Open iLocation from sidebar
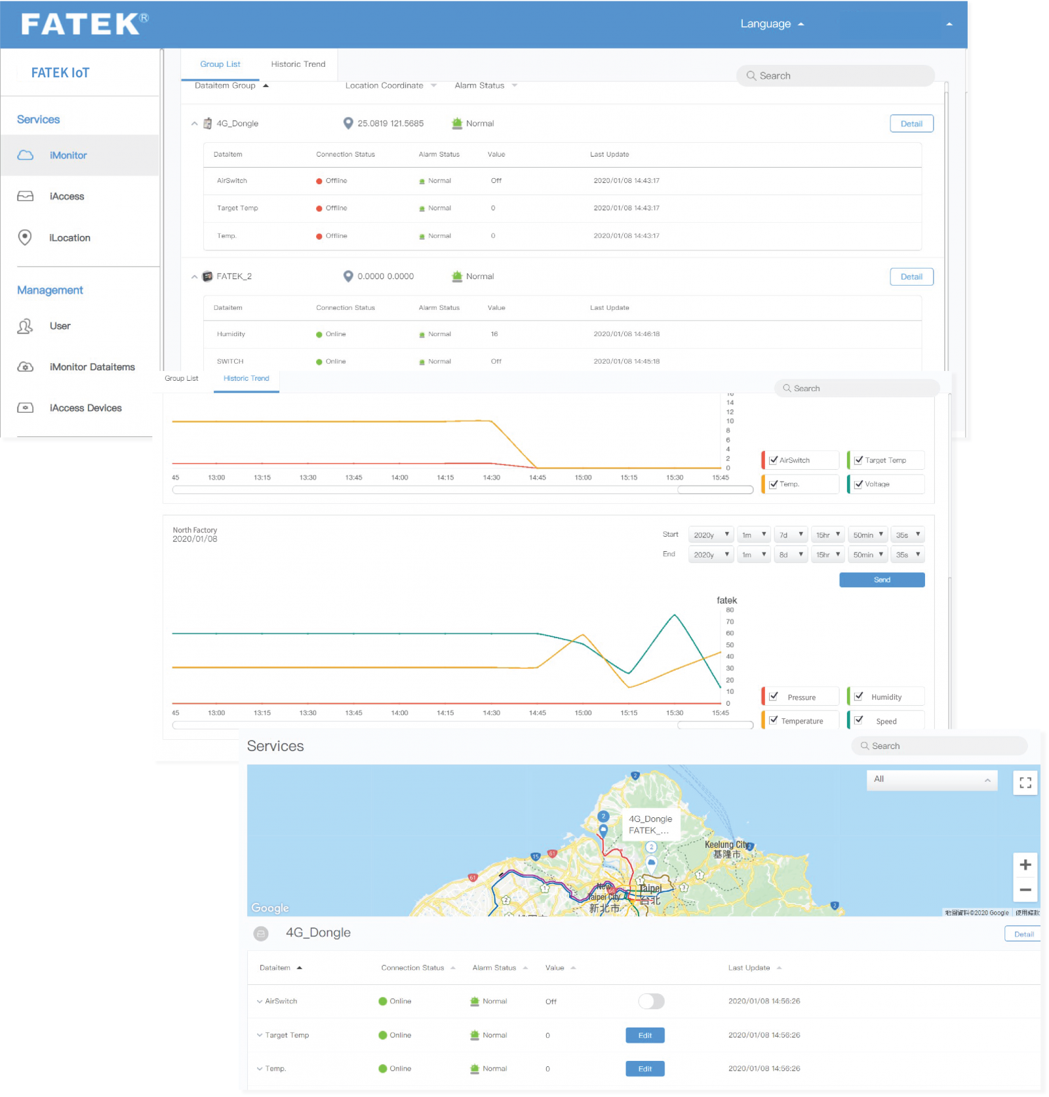This screenshot has height=1097, width=1049. pos(70,238)
